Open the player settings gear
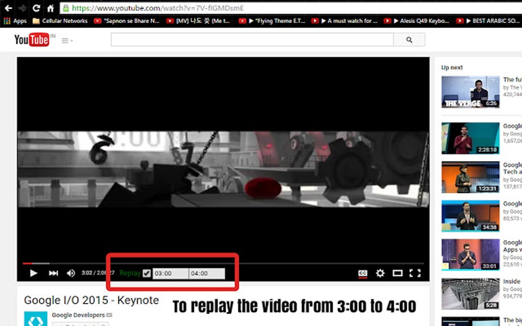The height and width of the screenshot is (326, 522). tap(380, 273)
